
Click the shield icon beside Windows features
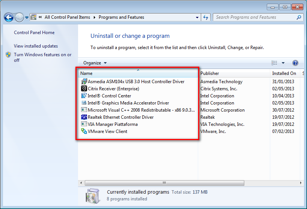tap(8, 55)
